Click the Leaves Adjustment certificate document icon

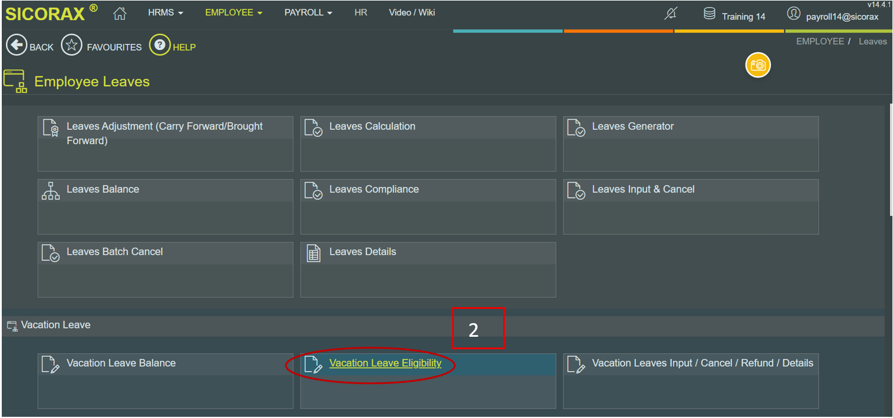click(x=51, y=127)
